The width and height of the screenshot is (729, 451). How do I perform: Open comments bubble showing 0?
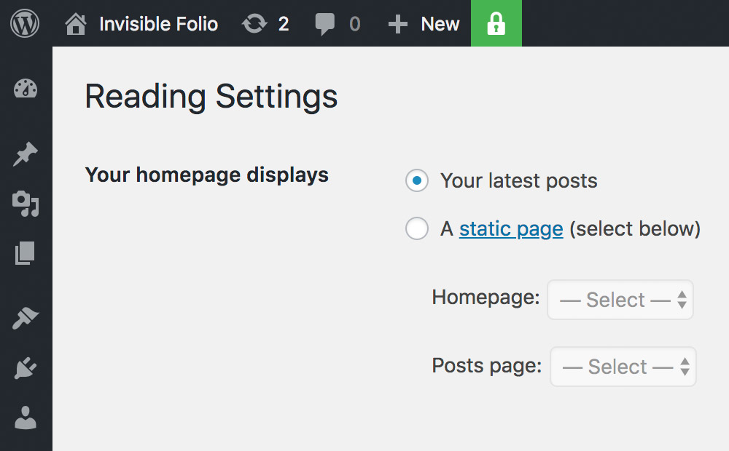338,24
